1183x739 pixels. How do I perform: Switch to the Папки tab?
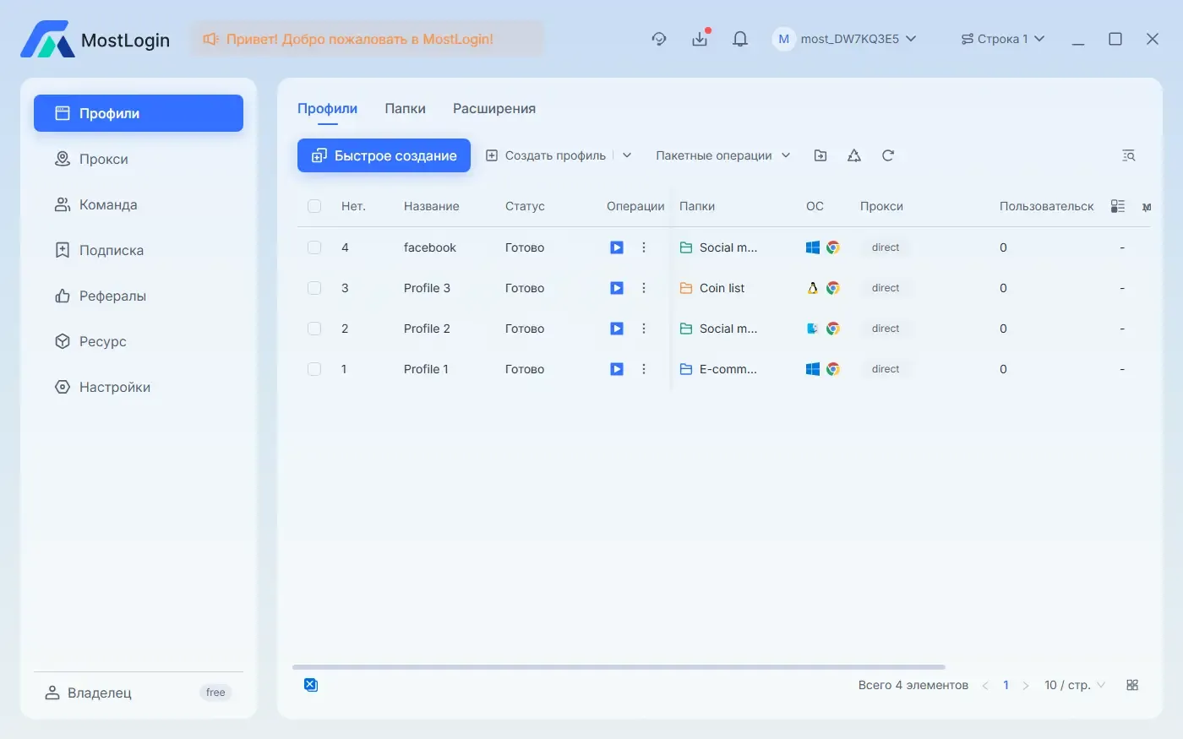coord(406,108)
